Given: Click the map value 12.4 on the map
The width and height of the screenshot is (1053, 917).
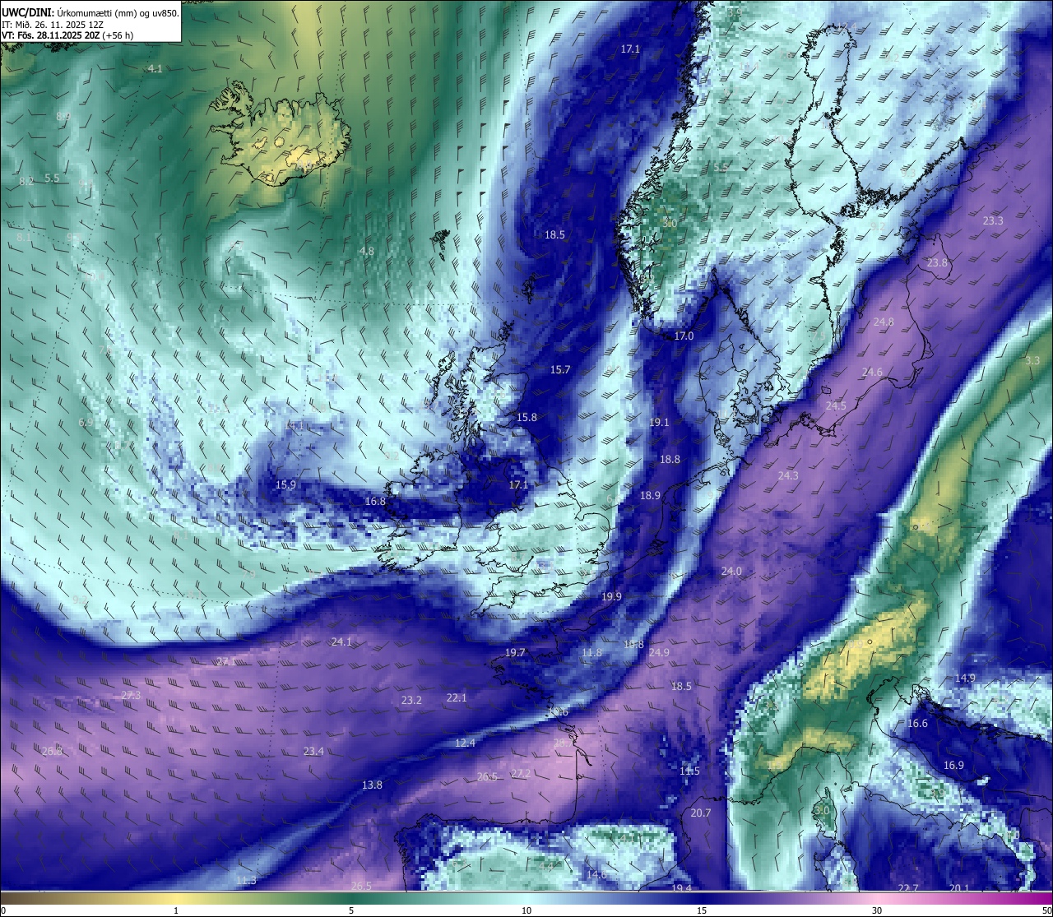Looking at the screenshot, I should tap(465, 743).
